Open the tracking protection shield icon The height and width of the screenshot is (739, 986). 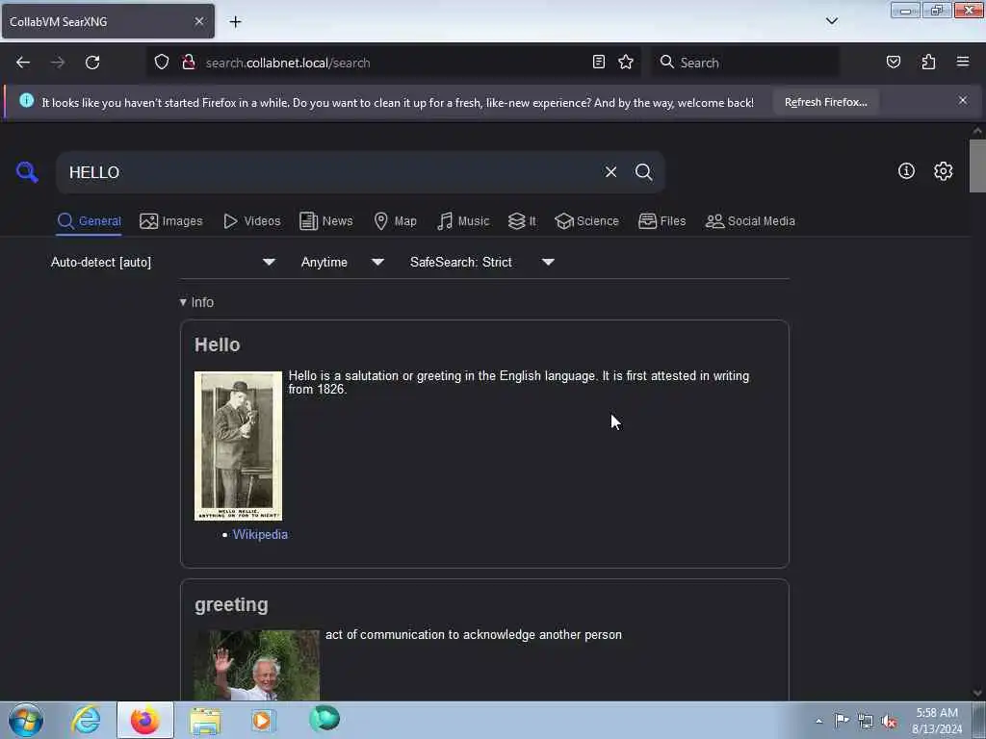click(162, 63)
